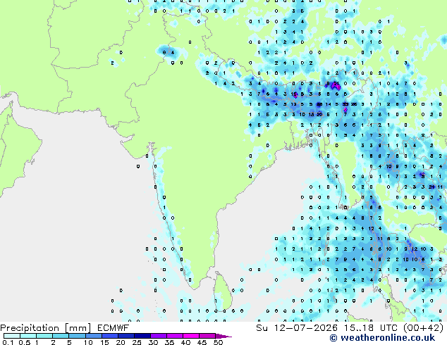Pick the 2–5 mm legend color swatch
This screenshot has width=447, height=345.
(61, 336)
